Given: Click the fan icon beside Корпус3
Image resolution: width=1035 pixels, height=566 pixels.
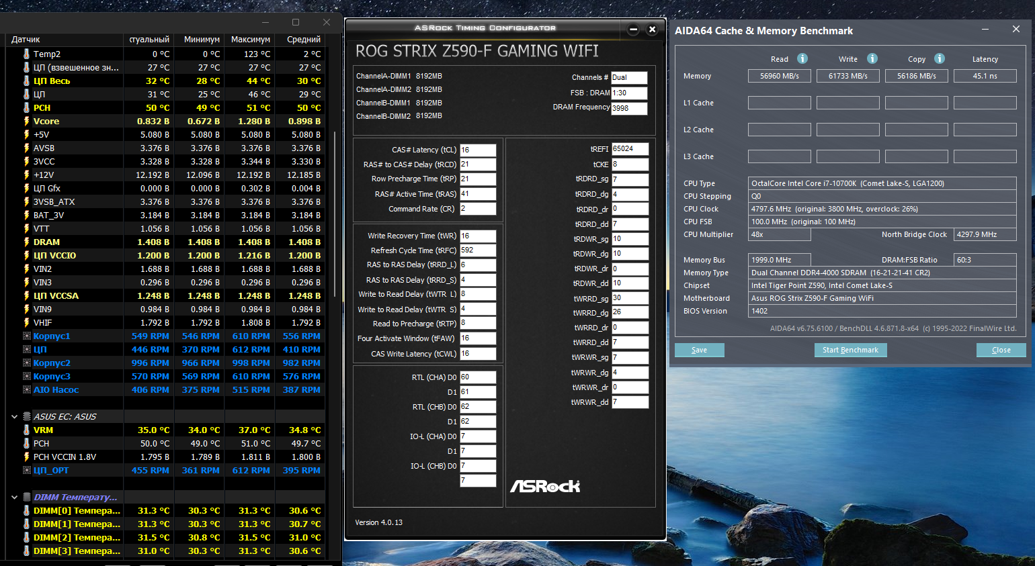Looking at the screenshot, I should 26,376.
